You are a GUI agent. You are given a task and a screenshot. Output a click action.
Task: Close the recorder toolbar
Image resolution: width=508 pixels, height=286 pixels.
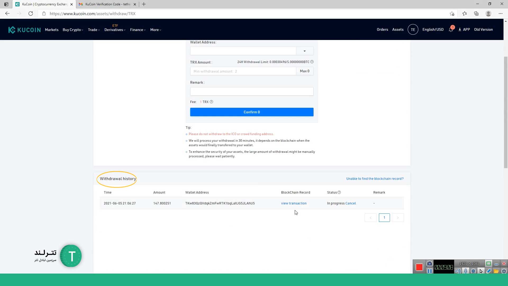tap(504, 263)
